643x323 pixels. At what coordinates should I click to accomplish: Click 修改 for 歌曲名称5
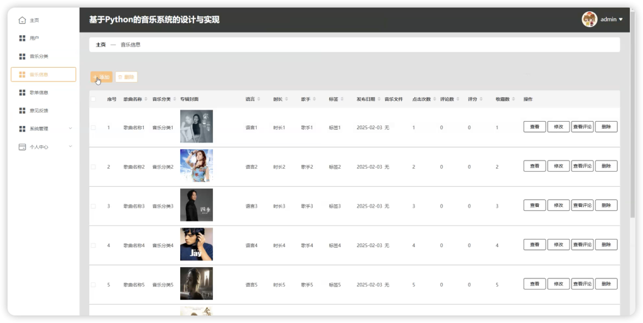[x=558, y=284]
